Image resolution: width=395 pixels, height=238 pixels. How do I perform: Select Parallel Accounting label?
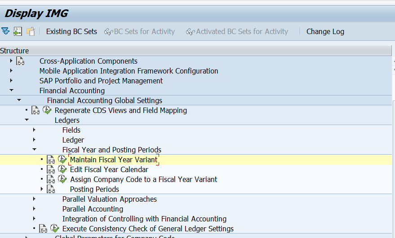click(x=93, y=209)
